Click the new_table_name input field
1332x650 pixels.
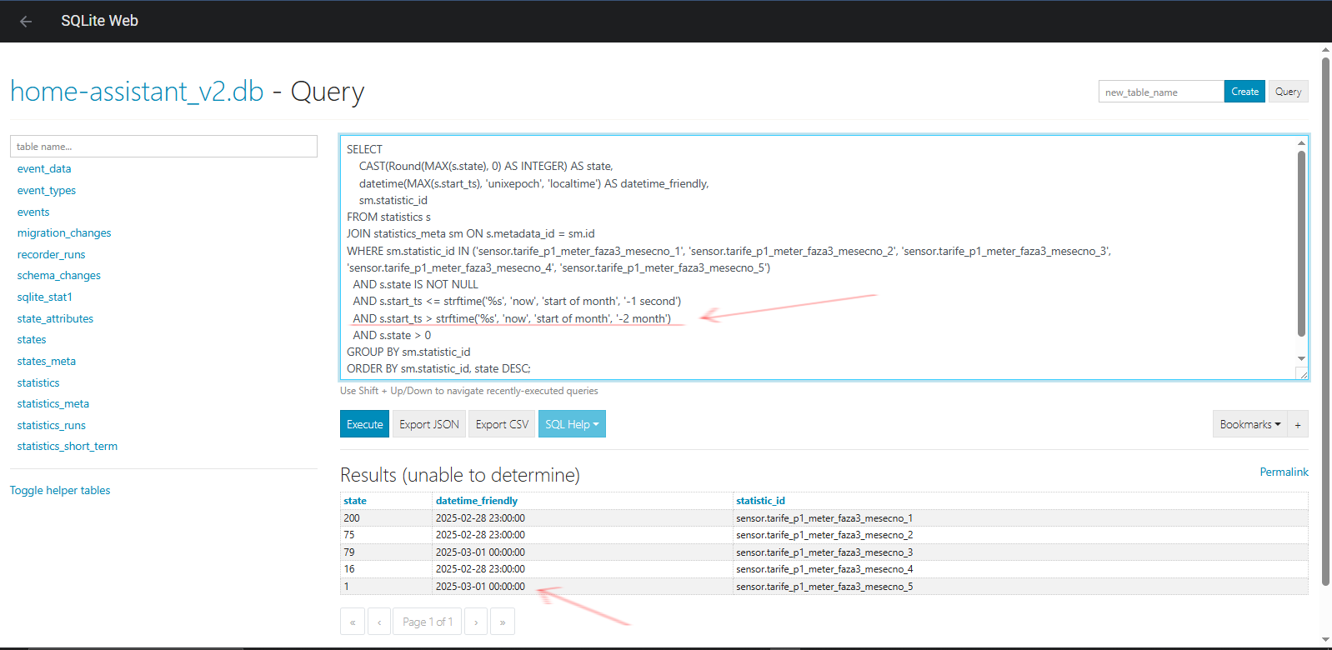pyautogui.click(x=1160, y=92)
